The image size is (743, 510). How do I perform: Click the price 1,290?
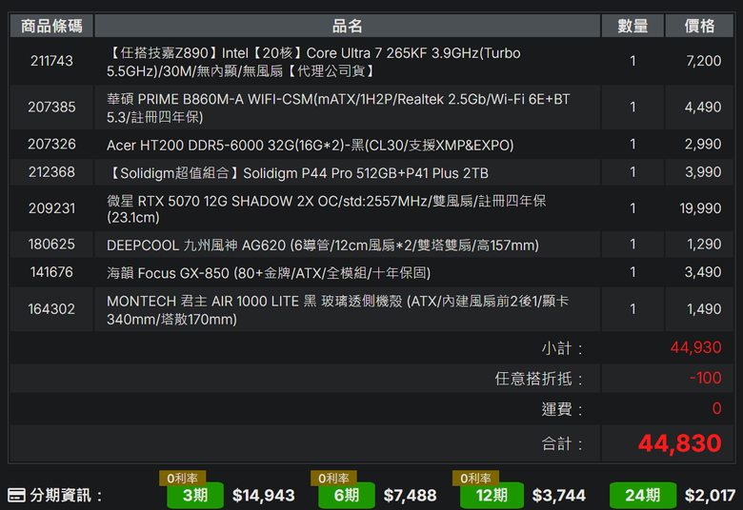(704, 245)
